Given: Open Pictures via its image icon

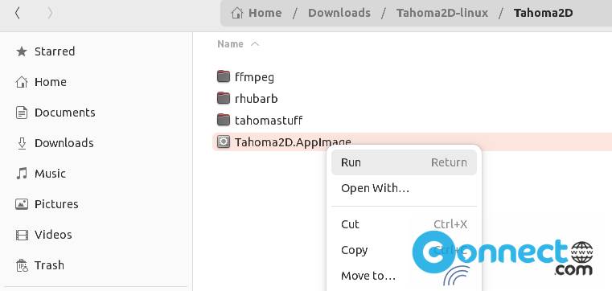Looking at the screenshot, I should point(22,204).
